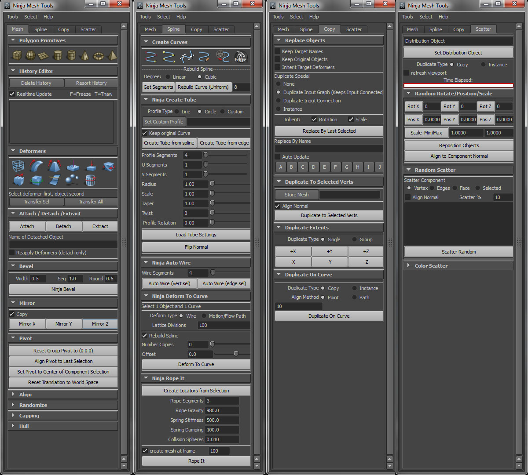Select Duplicate Input Connection option
This screenshot has height=475, width=528.
(x=279, y=101)
